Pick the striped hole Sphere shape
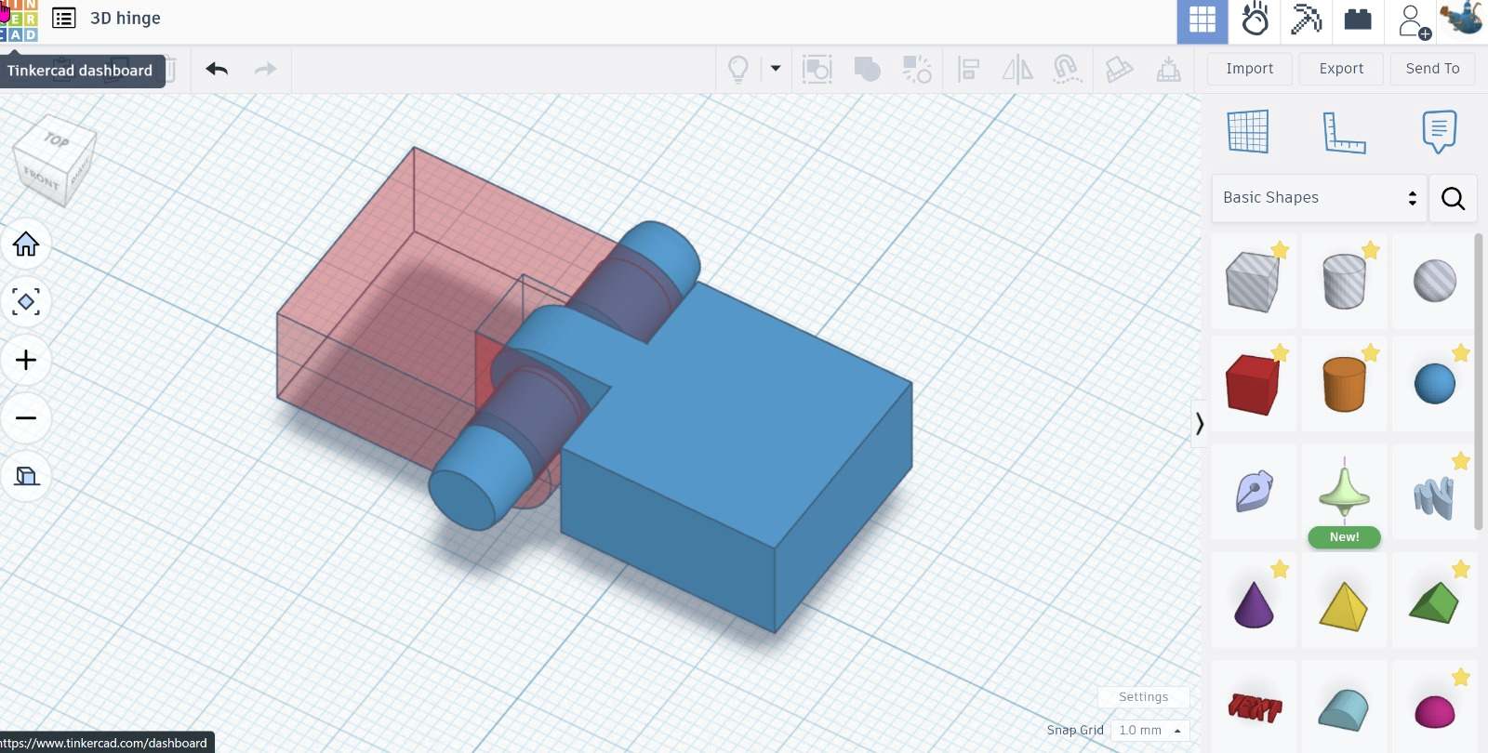 tap(1434, 282)
